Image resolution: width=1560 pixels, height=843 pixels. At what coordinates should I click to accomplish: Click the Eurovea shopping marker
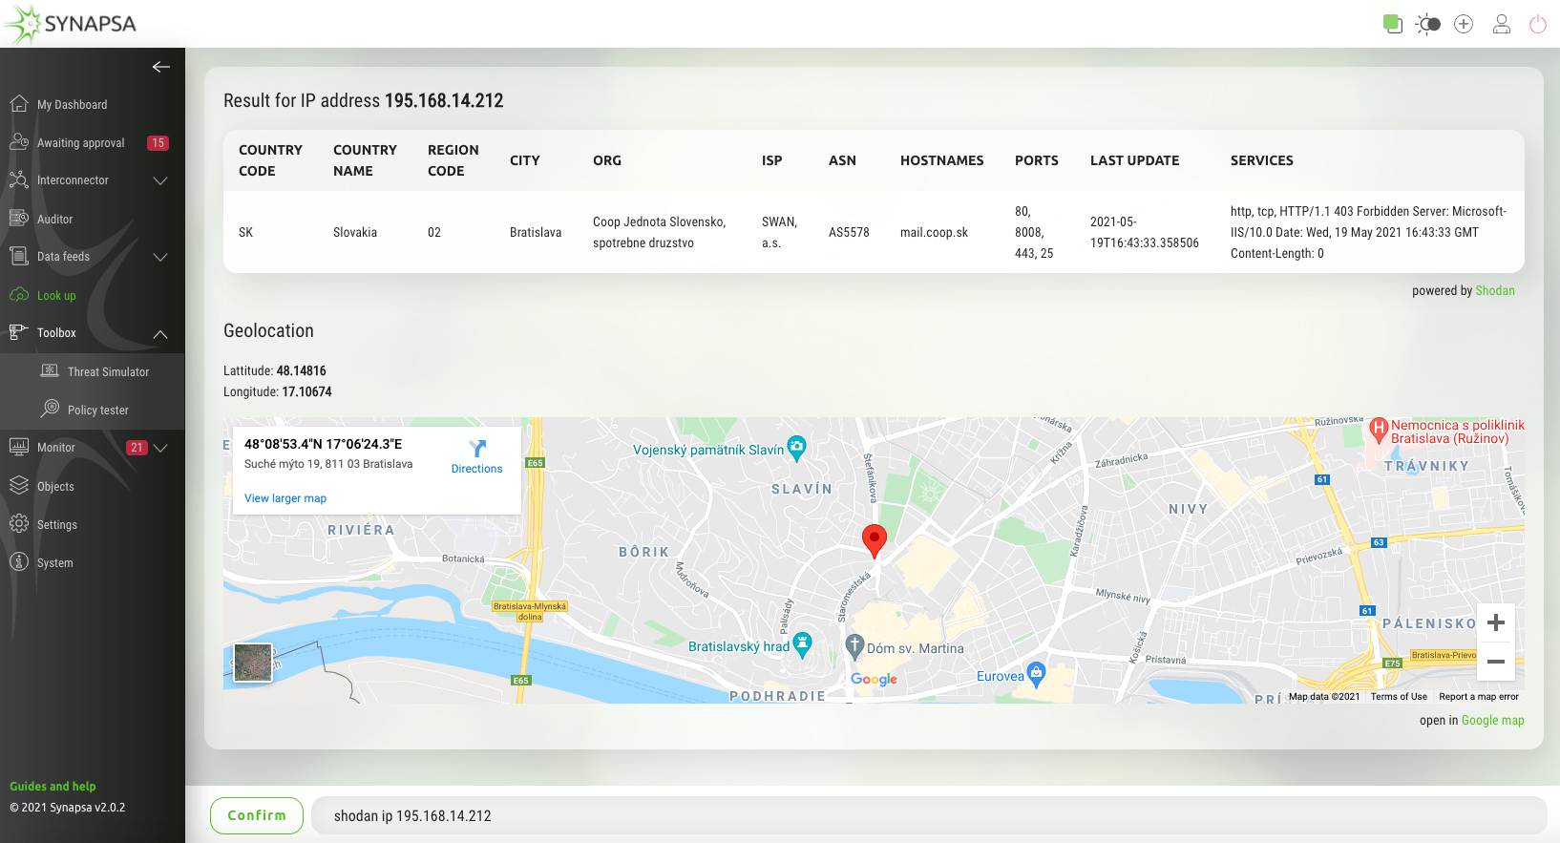click(x=1037, y=674)
